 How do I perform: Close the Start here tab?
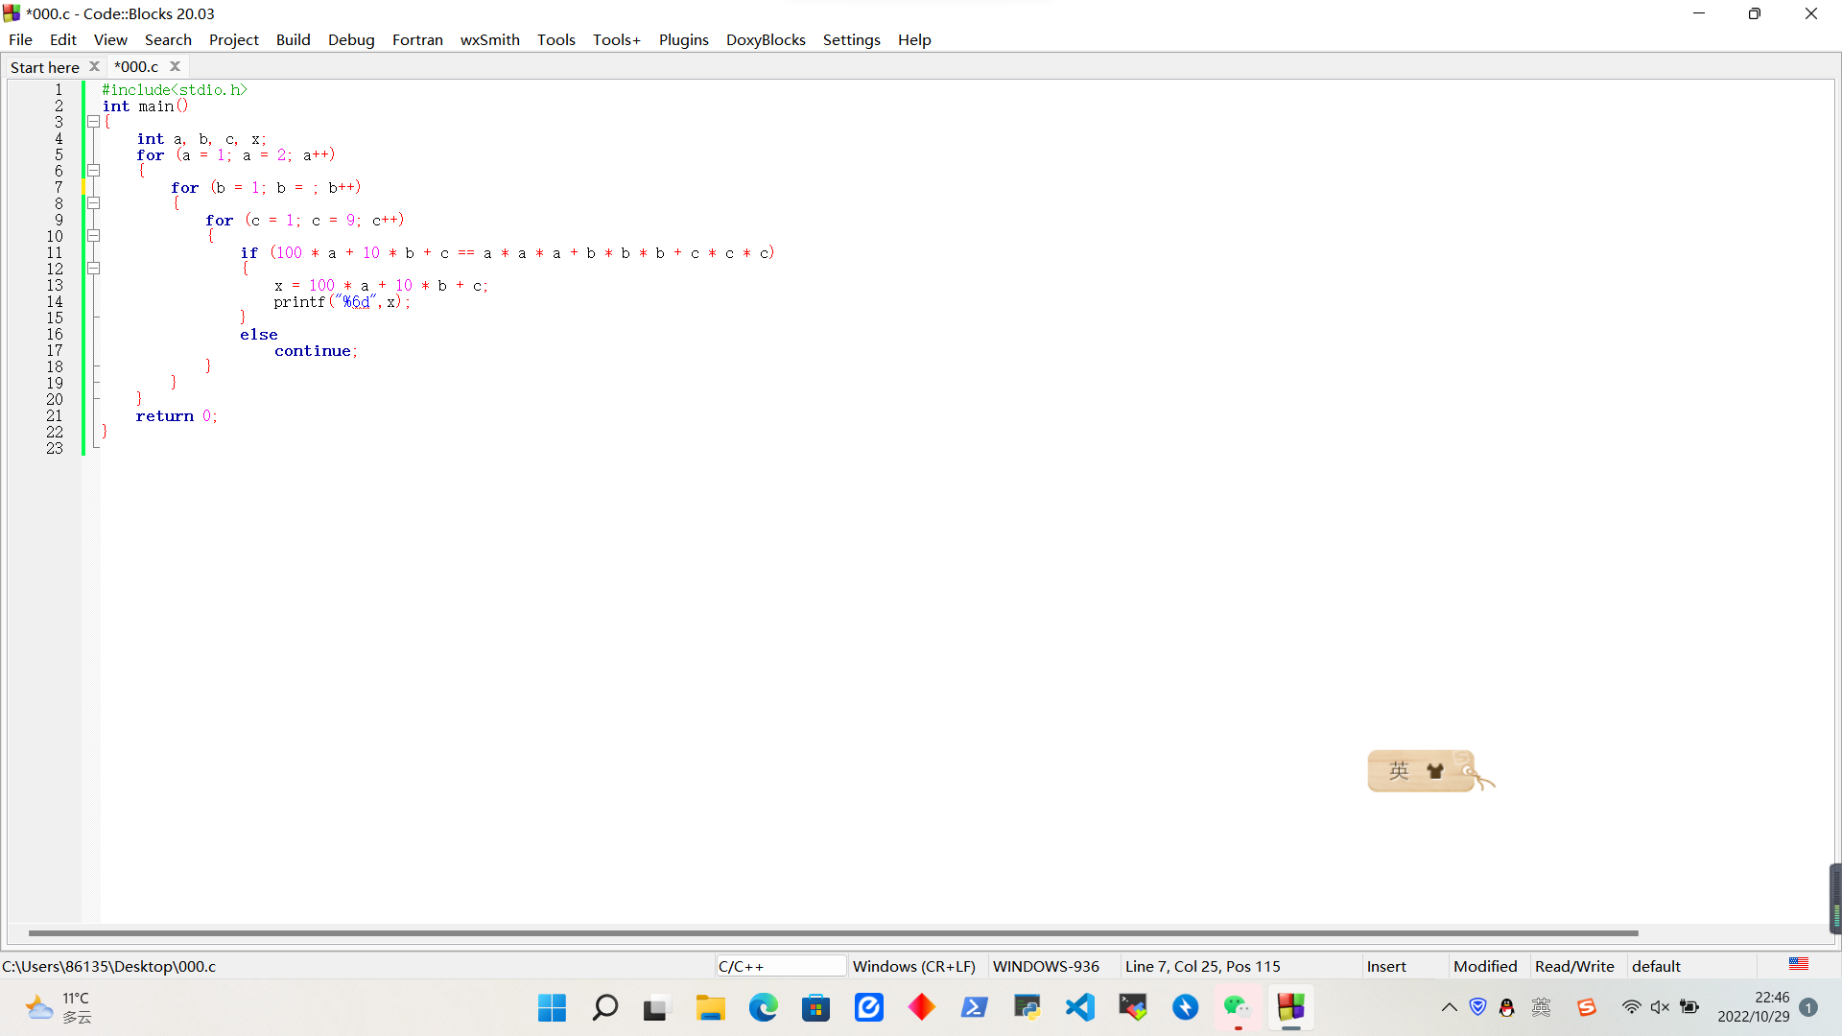94,66
